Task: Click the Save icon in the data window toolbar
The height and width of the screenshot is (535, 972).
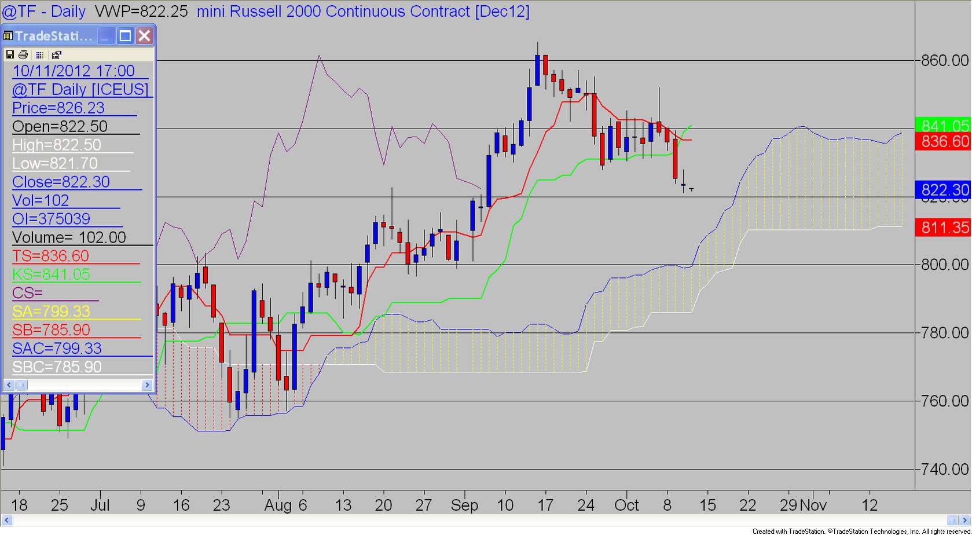Action: click(x=9, y=54)
